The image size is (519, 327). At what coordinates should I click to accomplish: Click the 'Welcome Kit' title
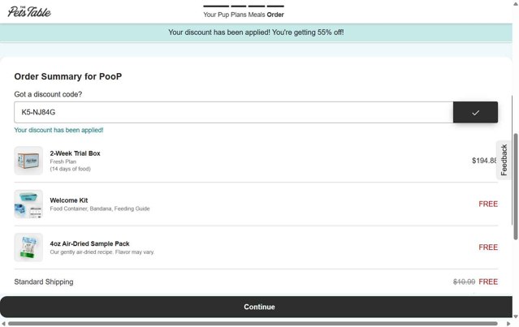tap(69, 200)
